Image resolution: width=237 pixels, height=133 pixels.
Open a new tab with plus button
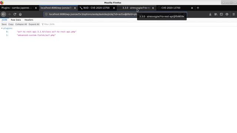tap(198, 8)
